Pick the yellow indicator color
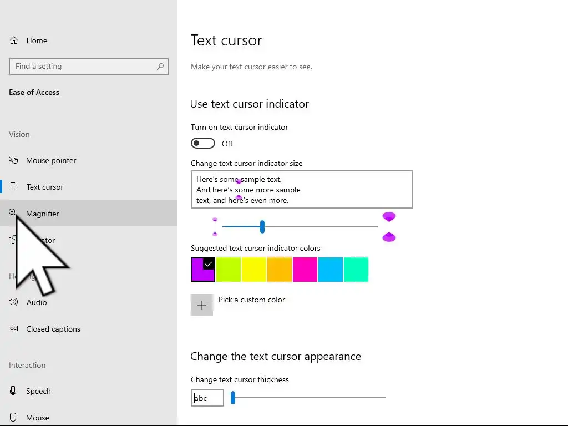The image size is (568, 426). tap(253, 270)
